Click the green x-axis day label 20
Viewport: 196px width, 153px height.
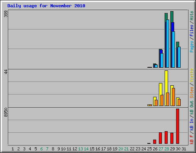tap(121, 149)
